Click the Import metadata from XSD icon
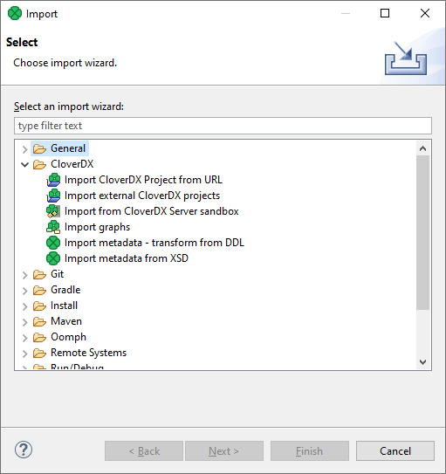This screenshot has width=446, height=474. click(53, 258)
